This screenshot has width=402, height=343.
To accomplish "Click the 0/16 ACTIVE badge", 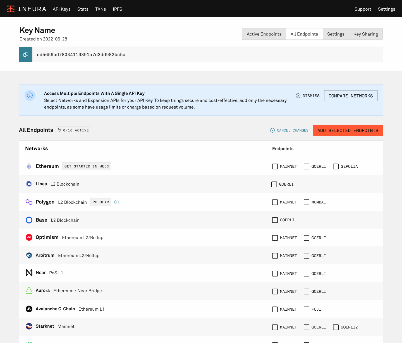I will click(73, 130).
